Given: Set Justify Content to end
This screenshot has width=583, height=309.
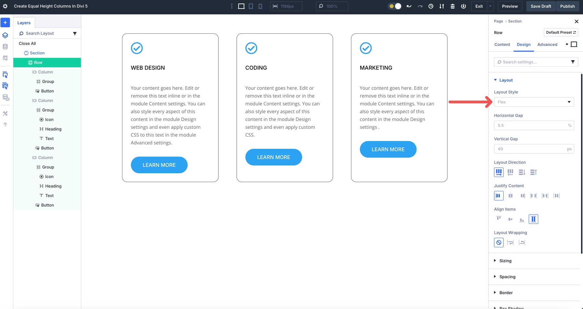Looking at the screenshot, I should pos(522,196).
